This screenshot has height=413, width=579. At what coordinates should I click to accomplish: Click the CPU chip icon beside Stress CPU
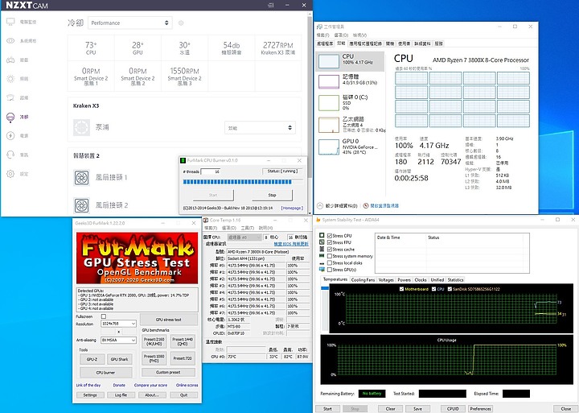[322, 236]
